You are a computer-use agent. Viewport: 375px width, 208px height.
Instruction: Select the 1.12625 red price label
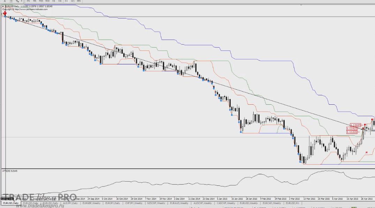[x=355, y=125]
